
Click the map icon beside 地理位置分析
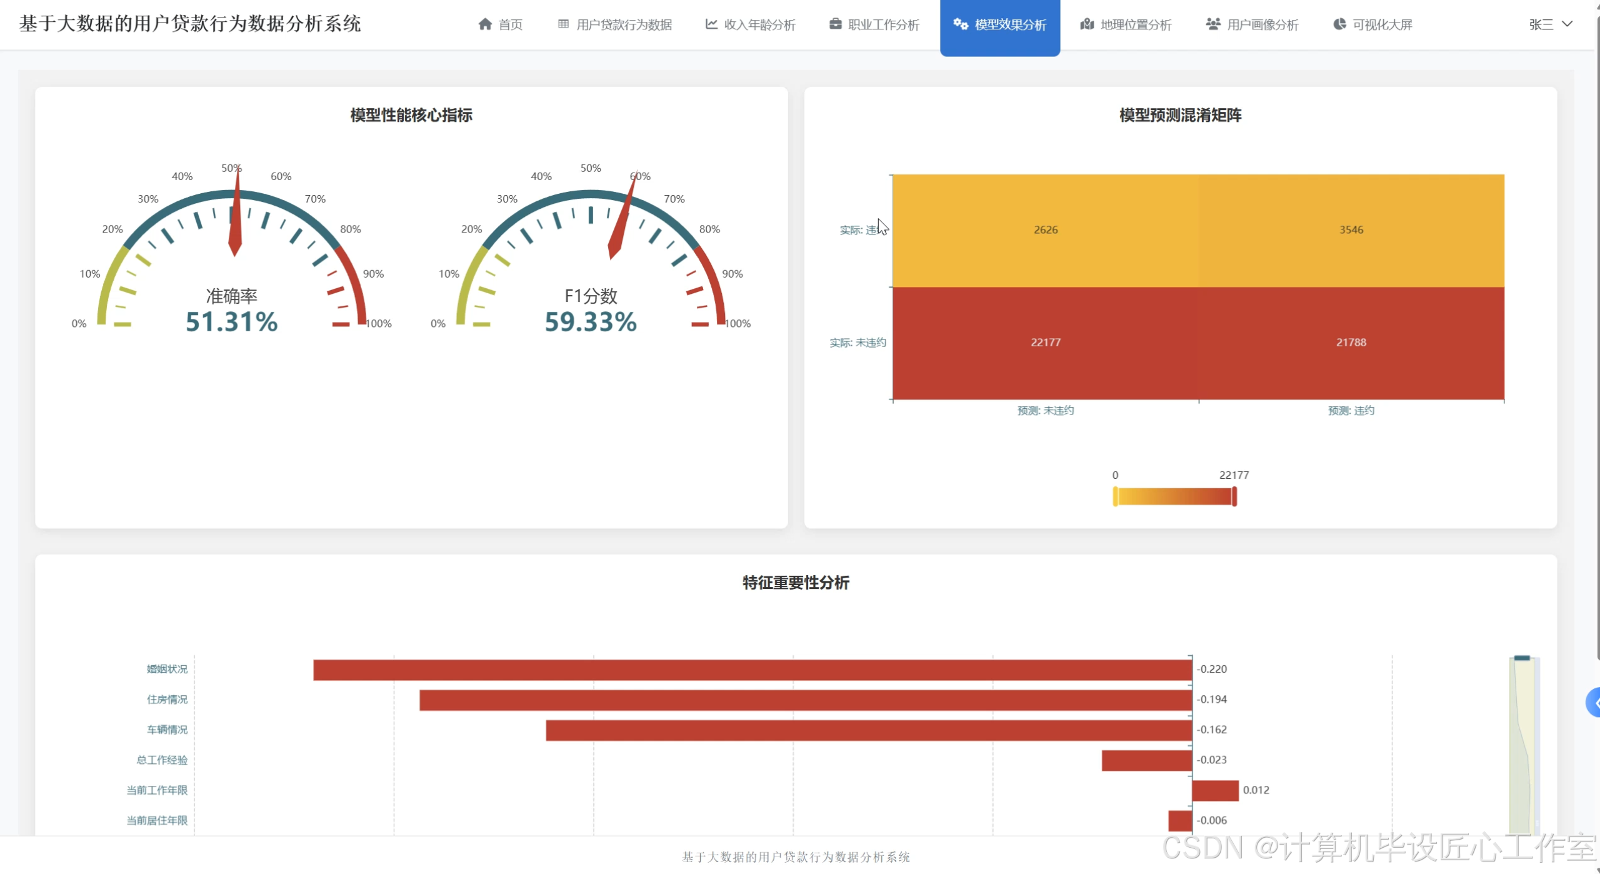(x=1087, y=24)
